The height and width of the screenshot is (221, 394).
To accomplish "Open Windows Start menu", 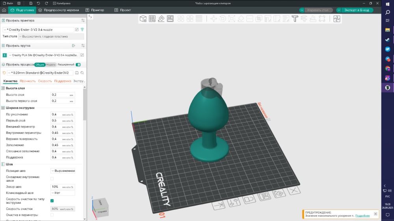I will coord(387,4).
